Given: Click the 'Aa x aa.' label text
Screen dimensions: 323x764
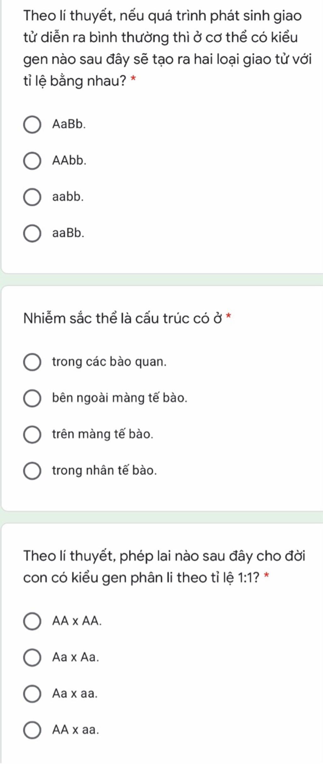Looking at the screenshot, I should pyautogui.click(x=75, y=694).
